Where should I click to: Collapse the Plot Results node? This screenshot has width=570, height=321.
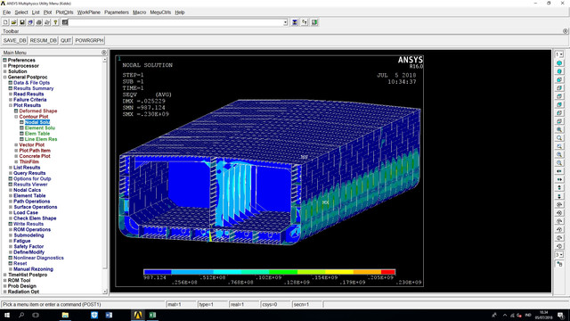[x=11, y=105]
